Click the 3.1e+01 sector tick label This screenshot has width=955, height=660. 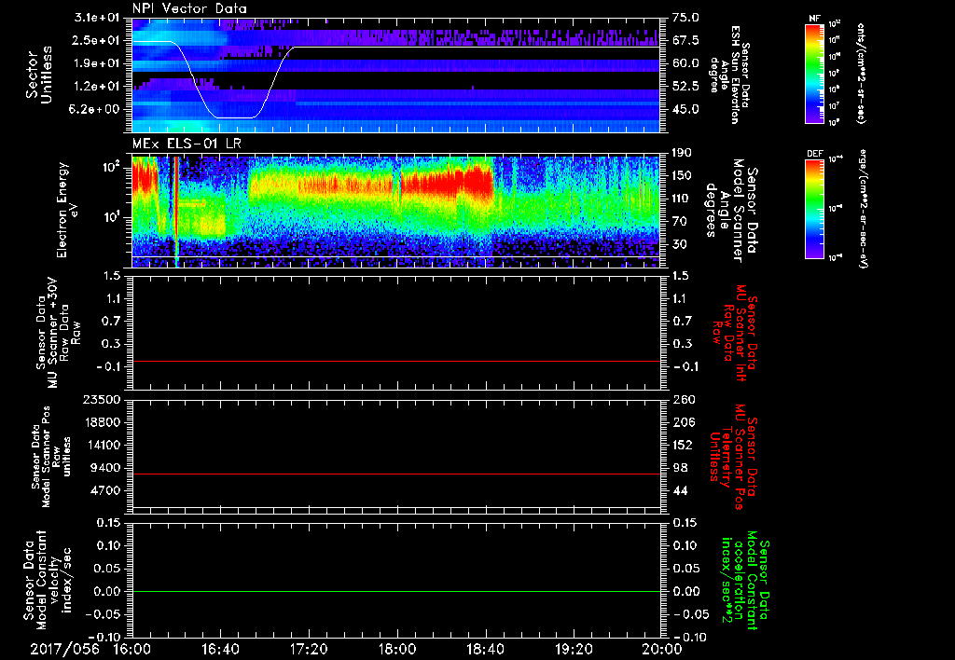click(97, 18)
